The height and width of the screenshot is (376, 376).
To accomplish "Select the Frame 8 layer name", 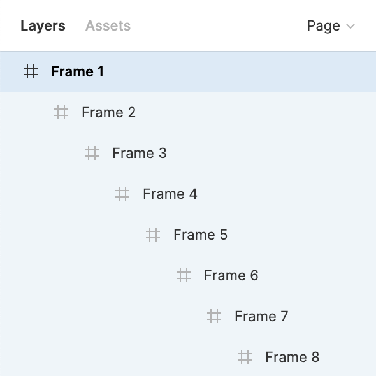I will (x=293, y=357).
